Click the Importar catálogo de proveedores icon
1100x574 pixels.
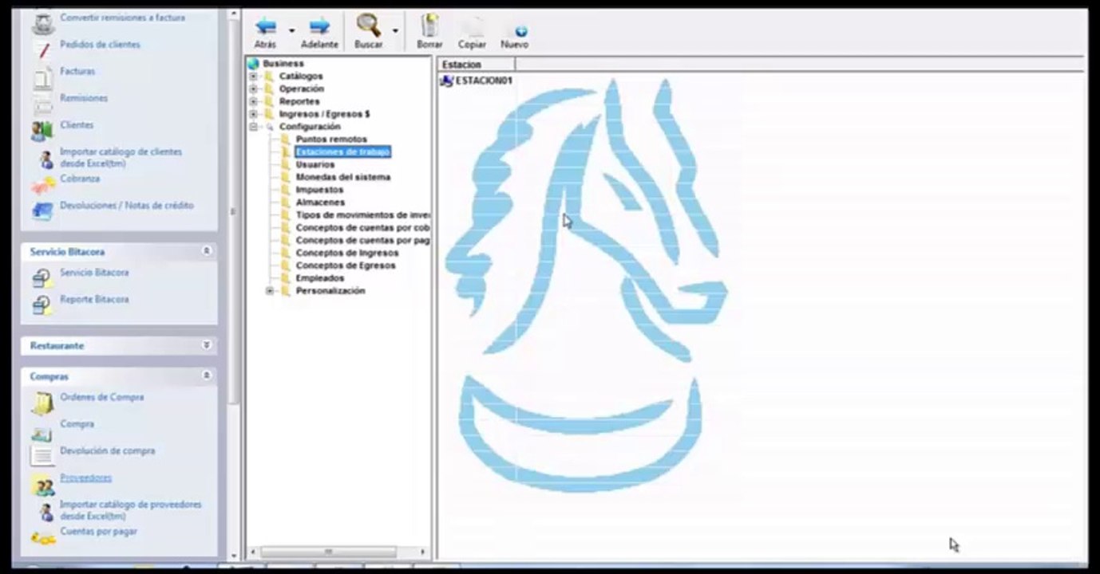[46, 511]
